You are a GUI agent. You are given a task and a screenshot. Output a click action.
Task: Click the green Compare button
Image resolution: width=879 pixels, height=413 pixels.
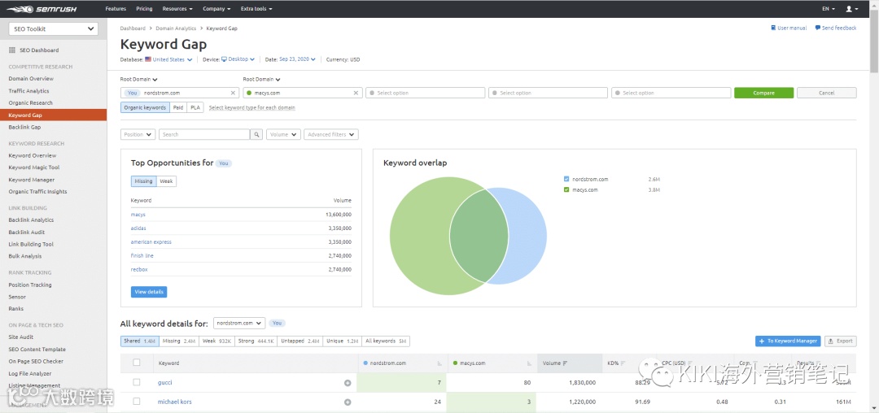(763, 93)
